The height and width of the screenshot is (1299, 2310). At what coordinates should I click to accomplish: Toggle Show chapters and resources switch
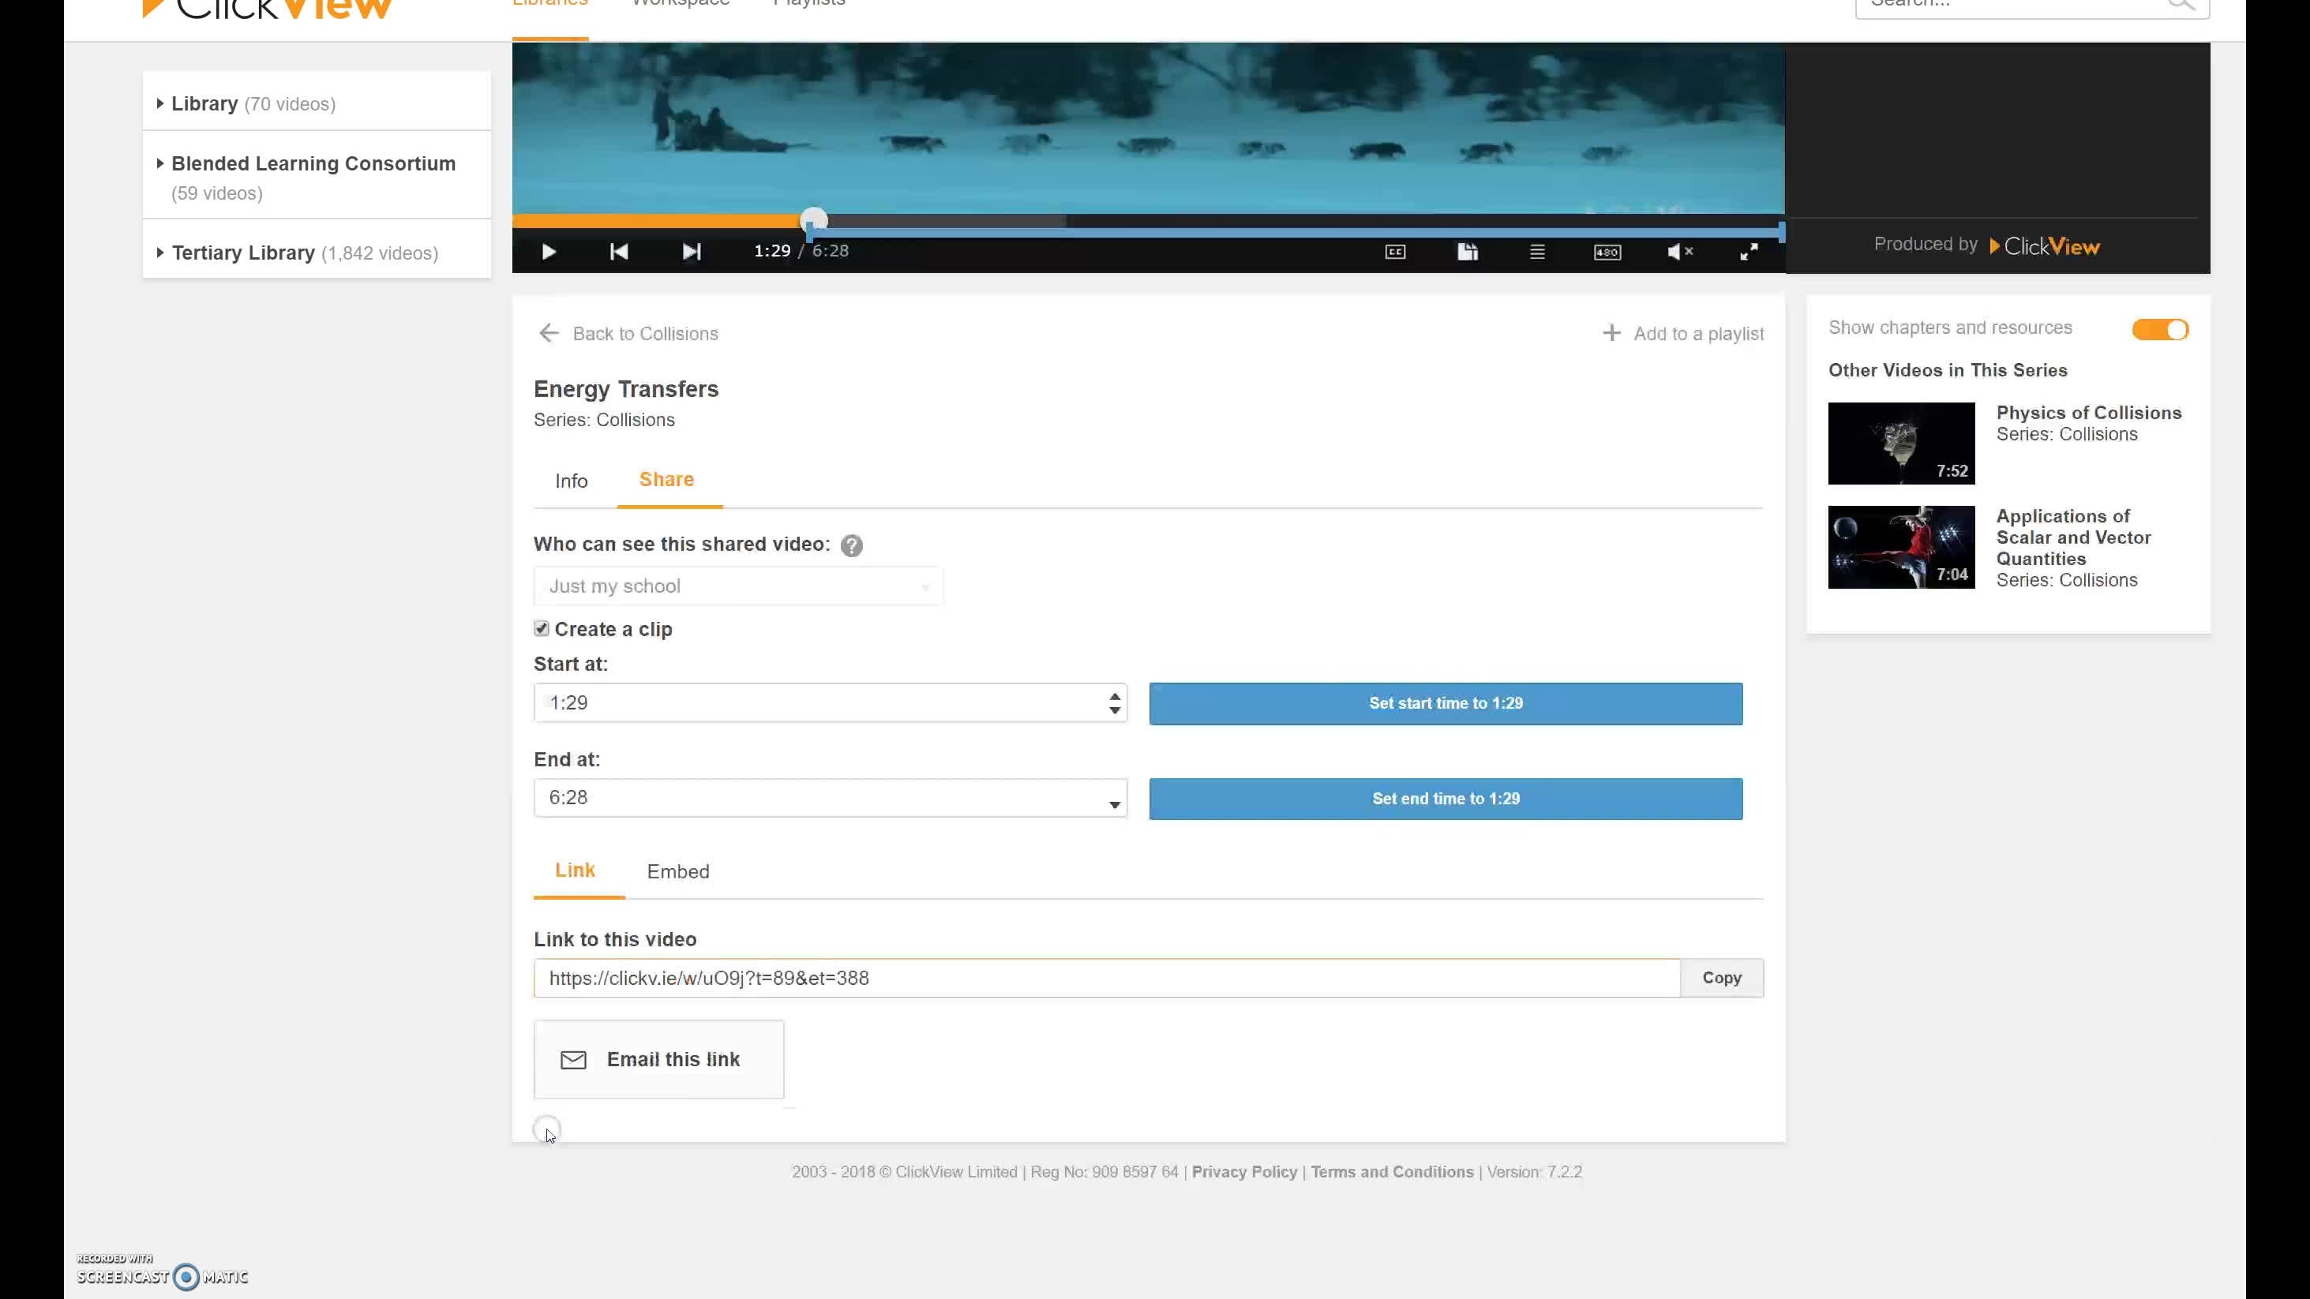click(x=2159, y=329)
